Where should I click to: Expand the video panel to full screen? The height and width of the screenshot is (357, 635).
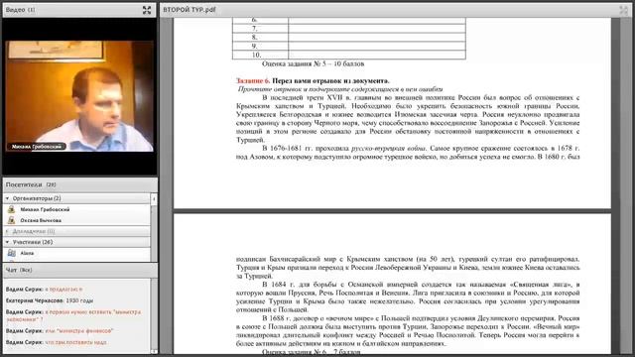pyautogui.click(x=147, y=10)
